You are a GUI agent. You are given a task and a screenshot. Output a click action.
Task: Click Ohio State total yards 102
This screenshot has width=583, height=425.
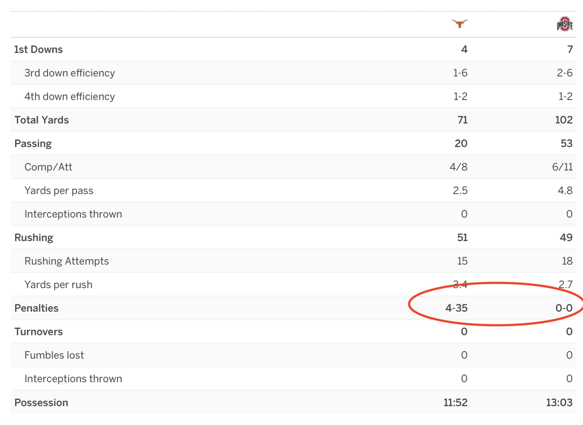point(564,120)
